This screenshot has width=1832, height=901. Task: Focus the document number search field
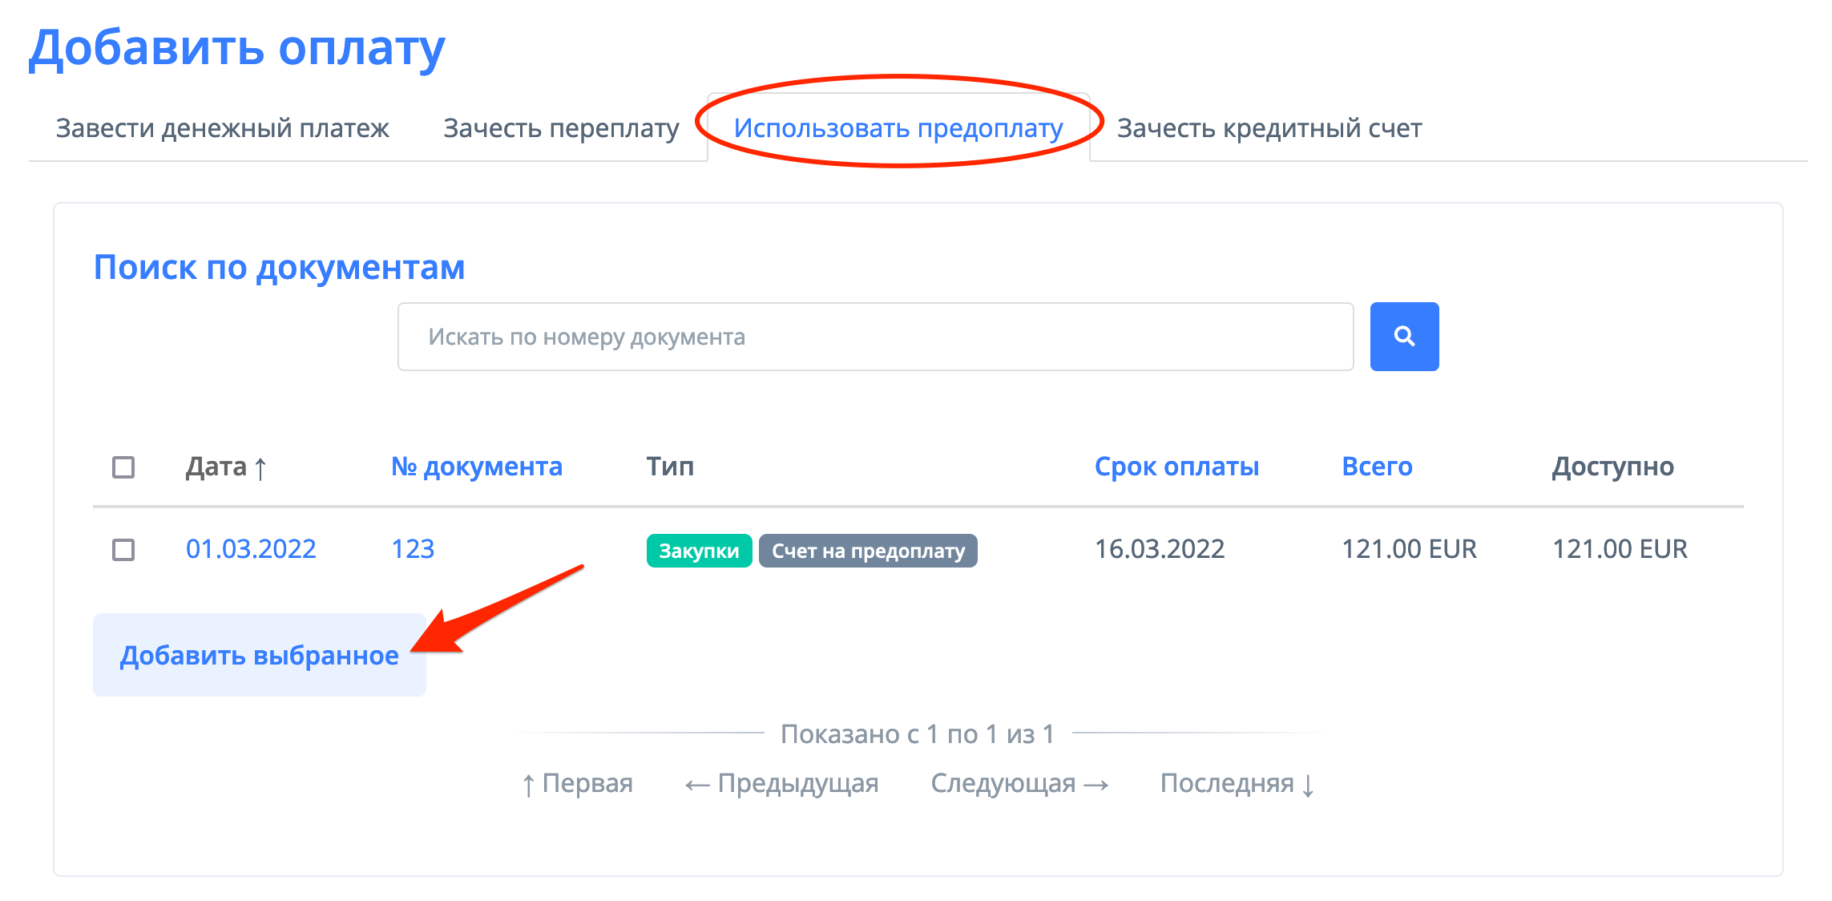pyautogui.click(x=874, y=336)
